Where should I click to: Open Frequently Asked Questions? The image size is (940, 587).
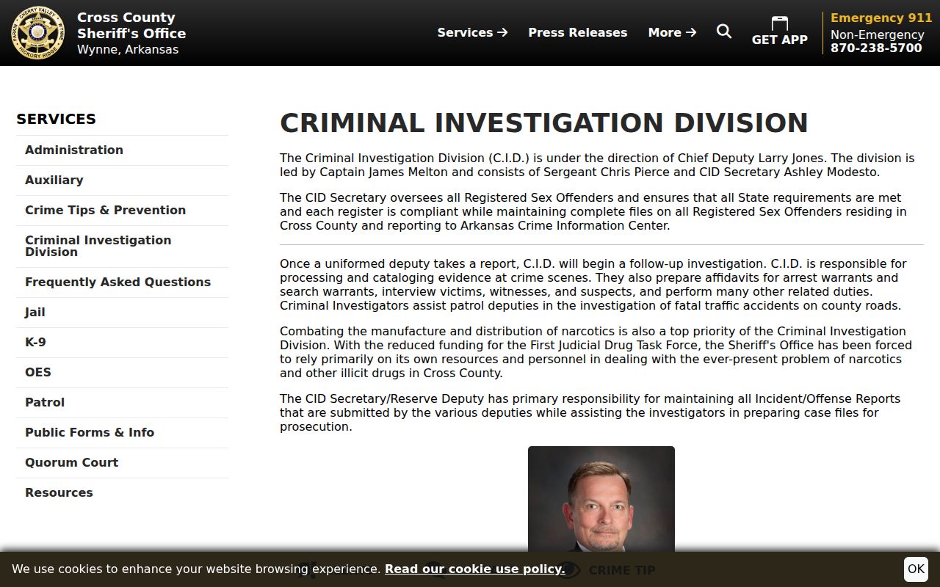[x=123, y=282]
